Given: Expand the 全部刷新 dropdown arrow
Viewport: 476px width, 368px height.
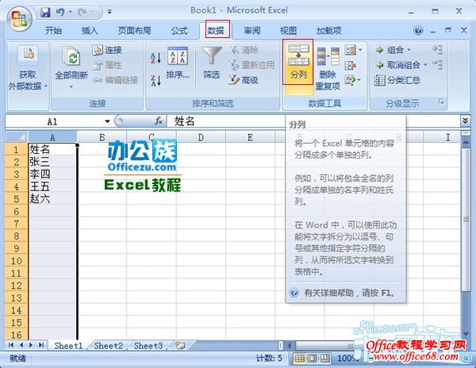Looking at the screenshot, I should (x=71, y=86).
